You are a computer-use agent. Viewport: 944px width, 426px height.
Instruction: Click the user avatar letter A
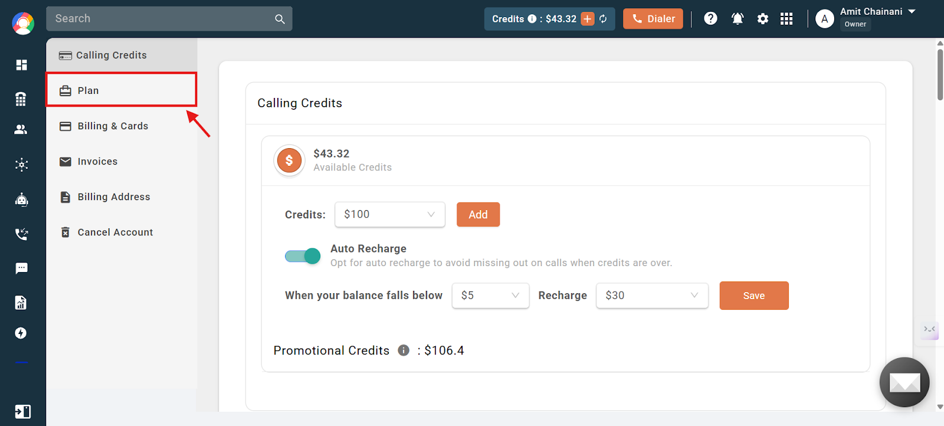tap(825, 19)
